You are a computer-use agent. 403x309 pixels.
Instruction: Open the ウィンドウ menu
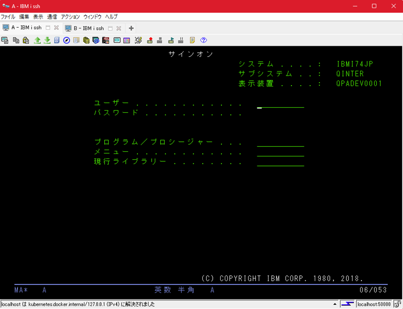[92, 17]
